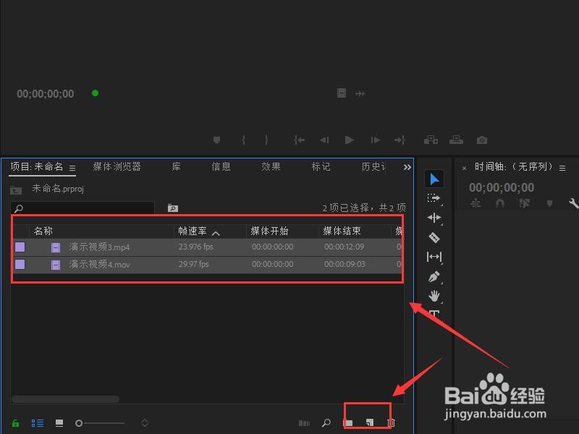Step back one frame
This screenshot has height=434, width=579.
click(324, 140)
